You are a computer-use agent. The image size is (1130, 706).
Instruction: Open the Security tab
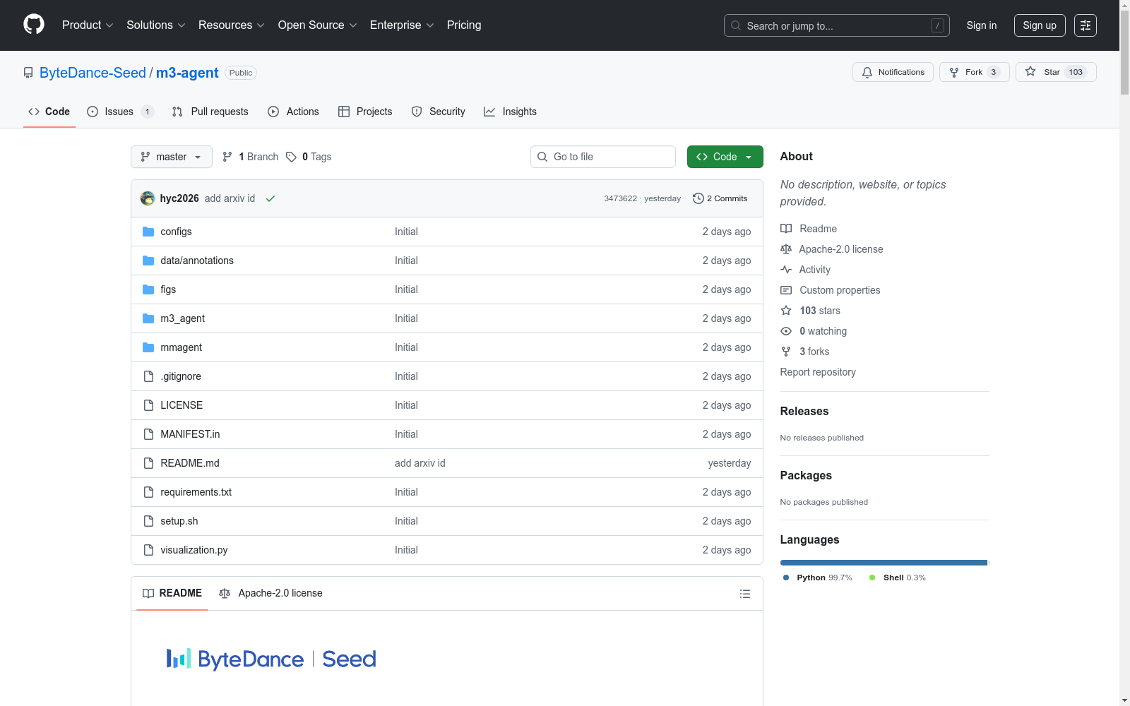coord(439,112)
